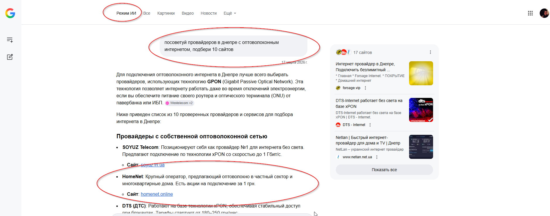Viewport: 550px width, 216px height.
Task: Open more options beside forsage.vip
Action: (x=365, y=88)
